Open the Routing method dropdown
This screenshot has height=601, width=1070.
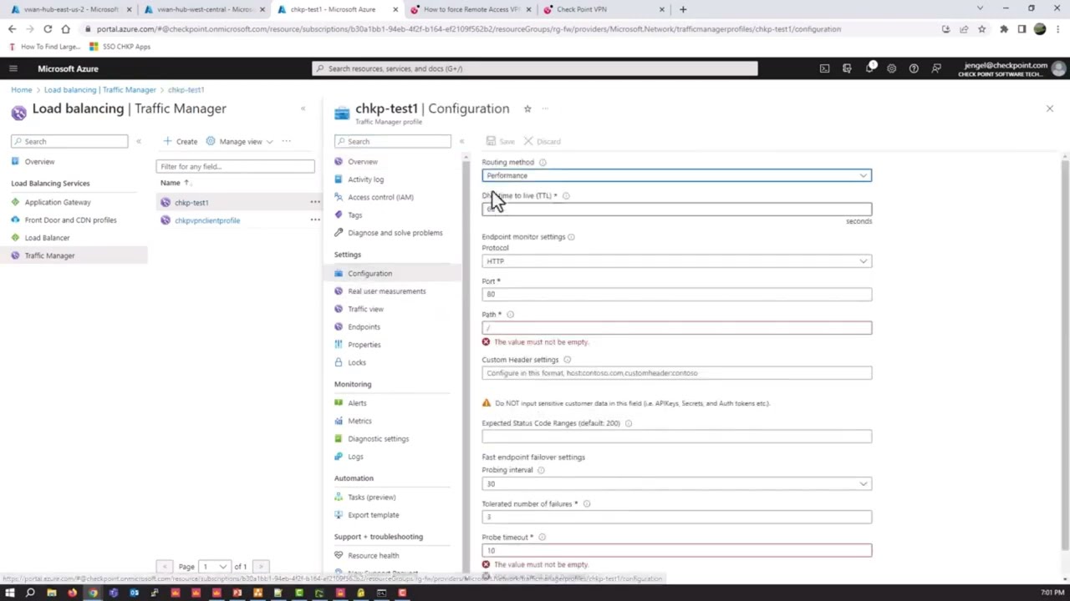676,175
